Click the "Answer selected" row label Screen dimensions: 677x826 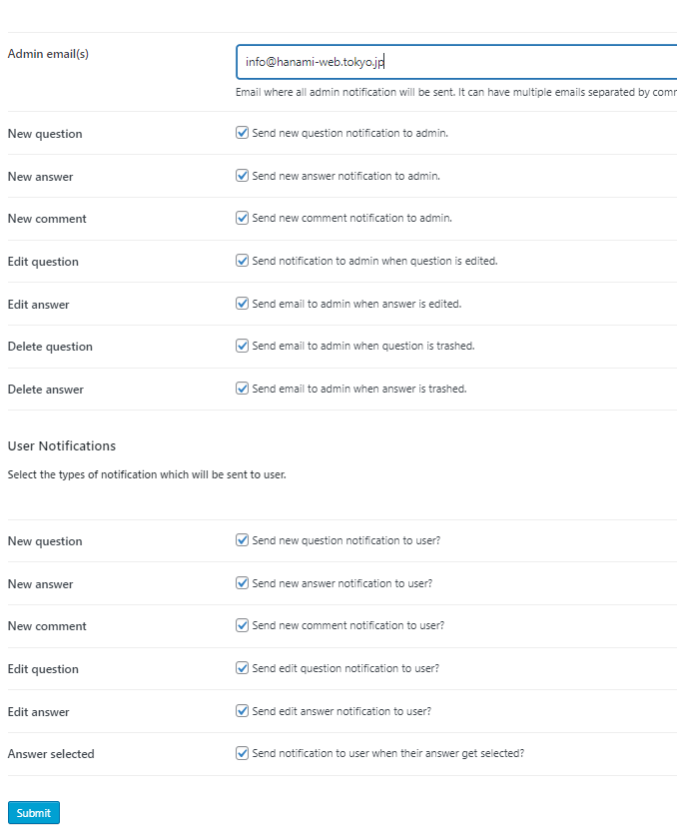(51, 754)
